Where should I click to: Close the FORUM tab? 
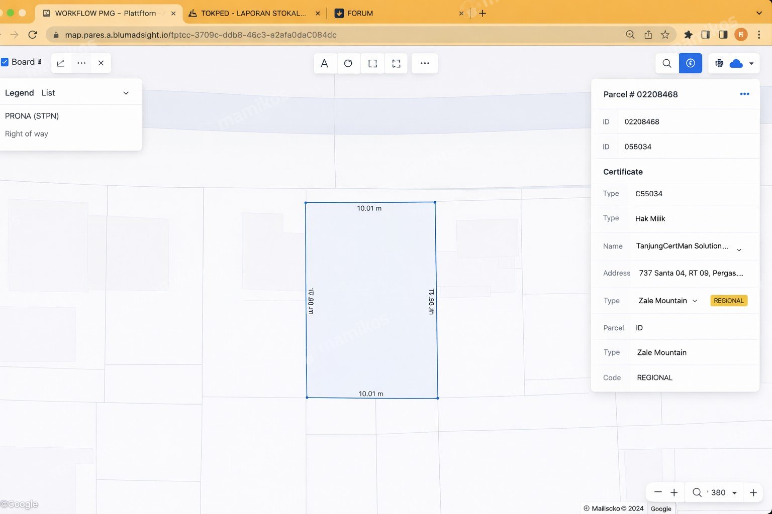pyautogui.click(x=461, y=14)
